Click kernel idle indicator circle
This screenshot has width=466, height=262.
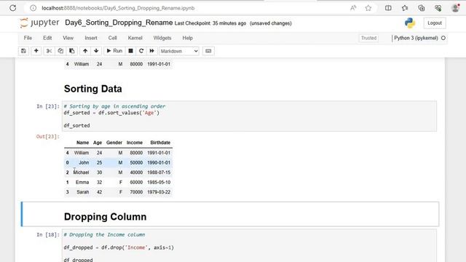(443, 38)
